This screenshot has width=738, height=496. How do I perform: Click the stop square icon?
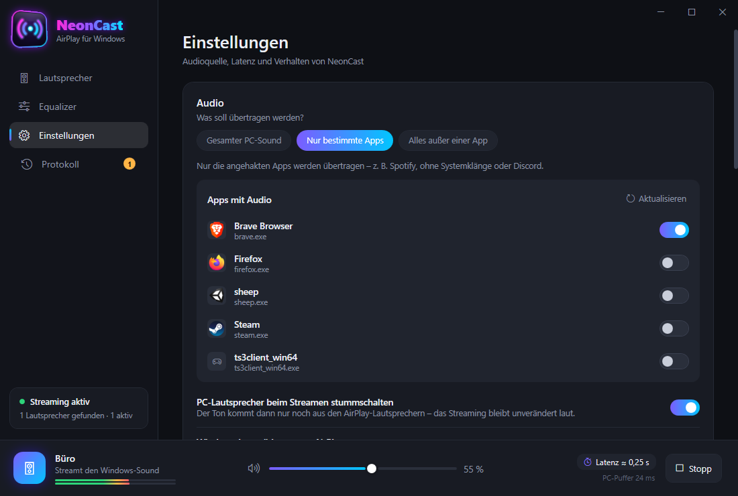[679, 469]
